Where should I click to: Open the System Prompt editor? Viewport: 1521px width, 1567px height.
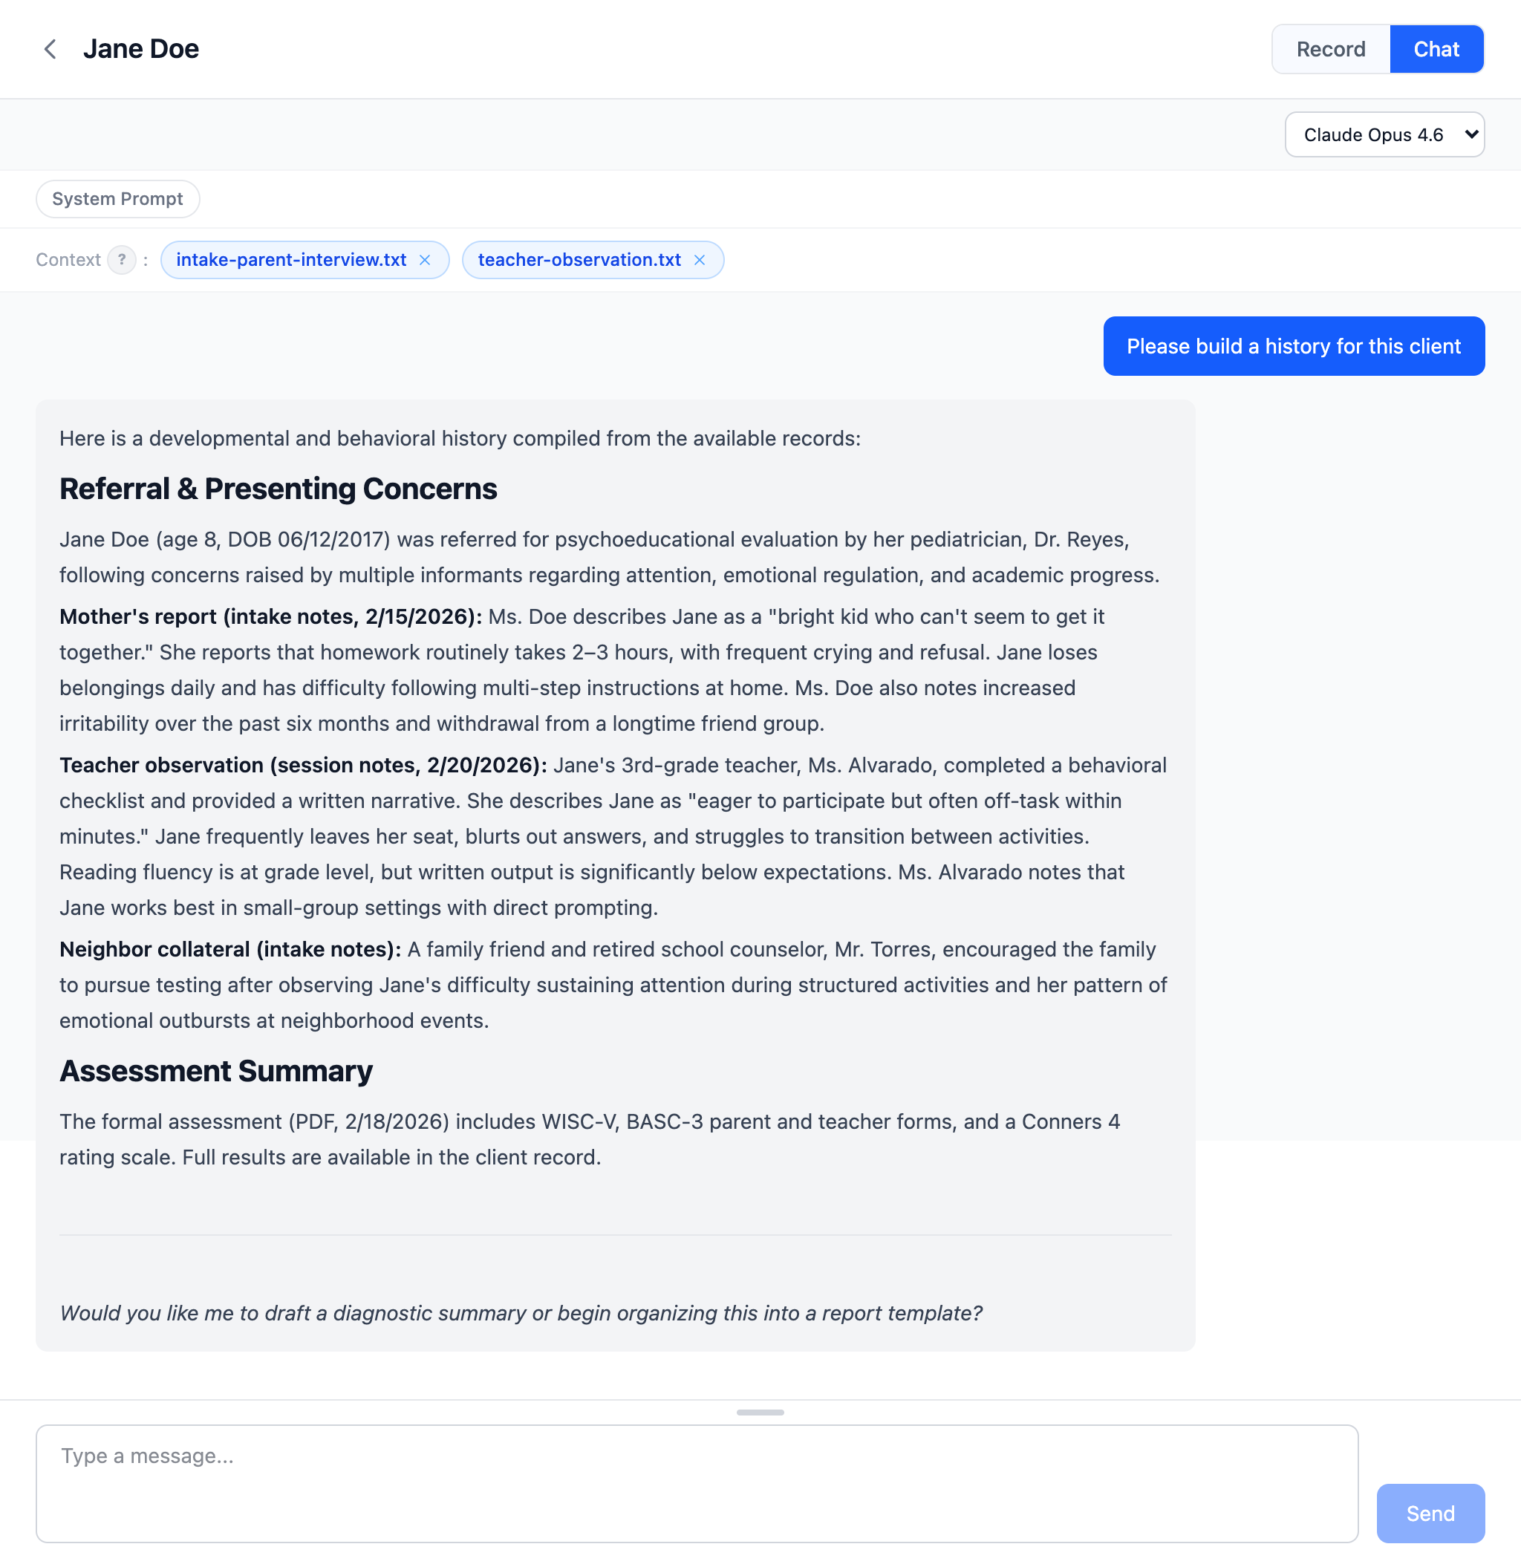pos(117,198)
